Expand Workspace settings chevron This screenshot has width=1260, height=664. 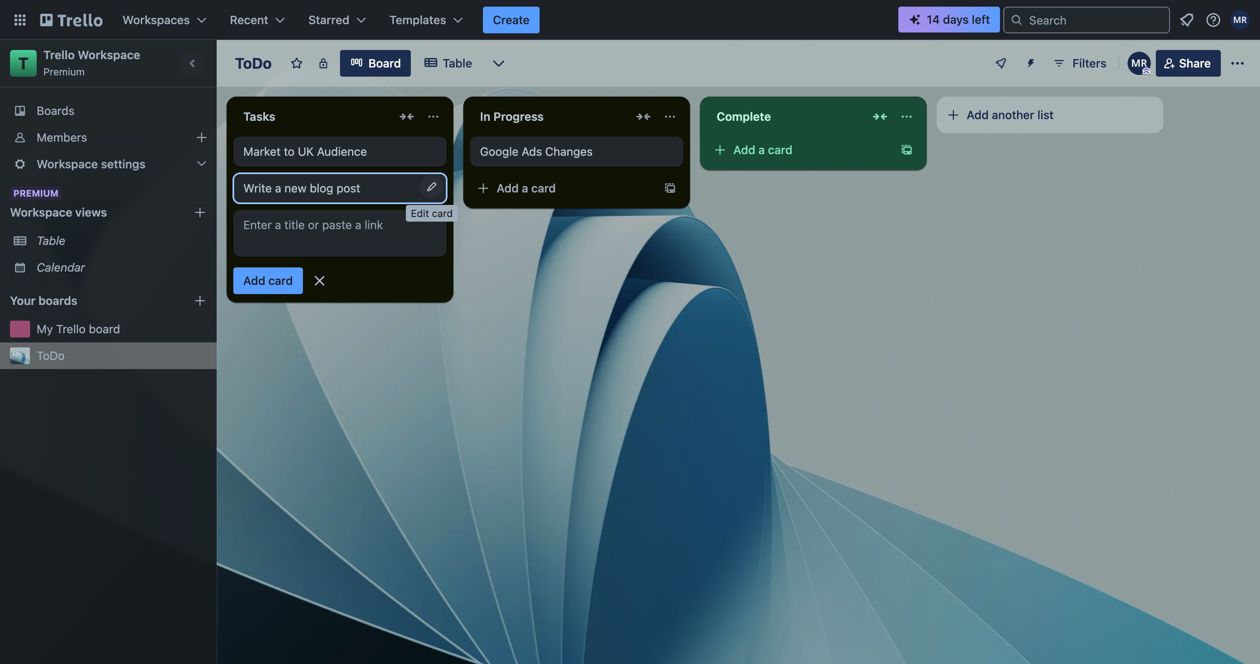201,164
